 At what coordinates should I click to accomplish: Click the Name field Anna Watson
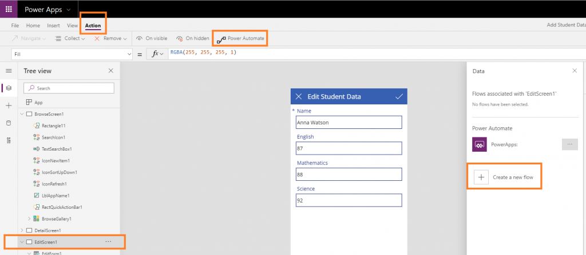click(349, 122)
